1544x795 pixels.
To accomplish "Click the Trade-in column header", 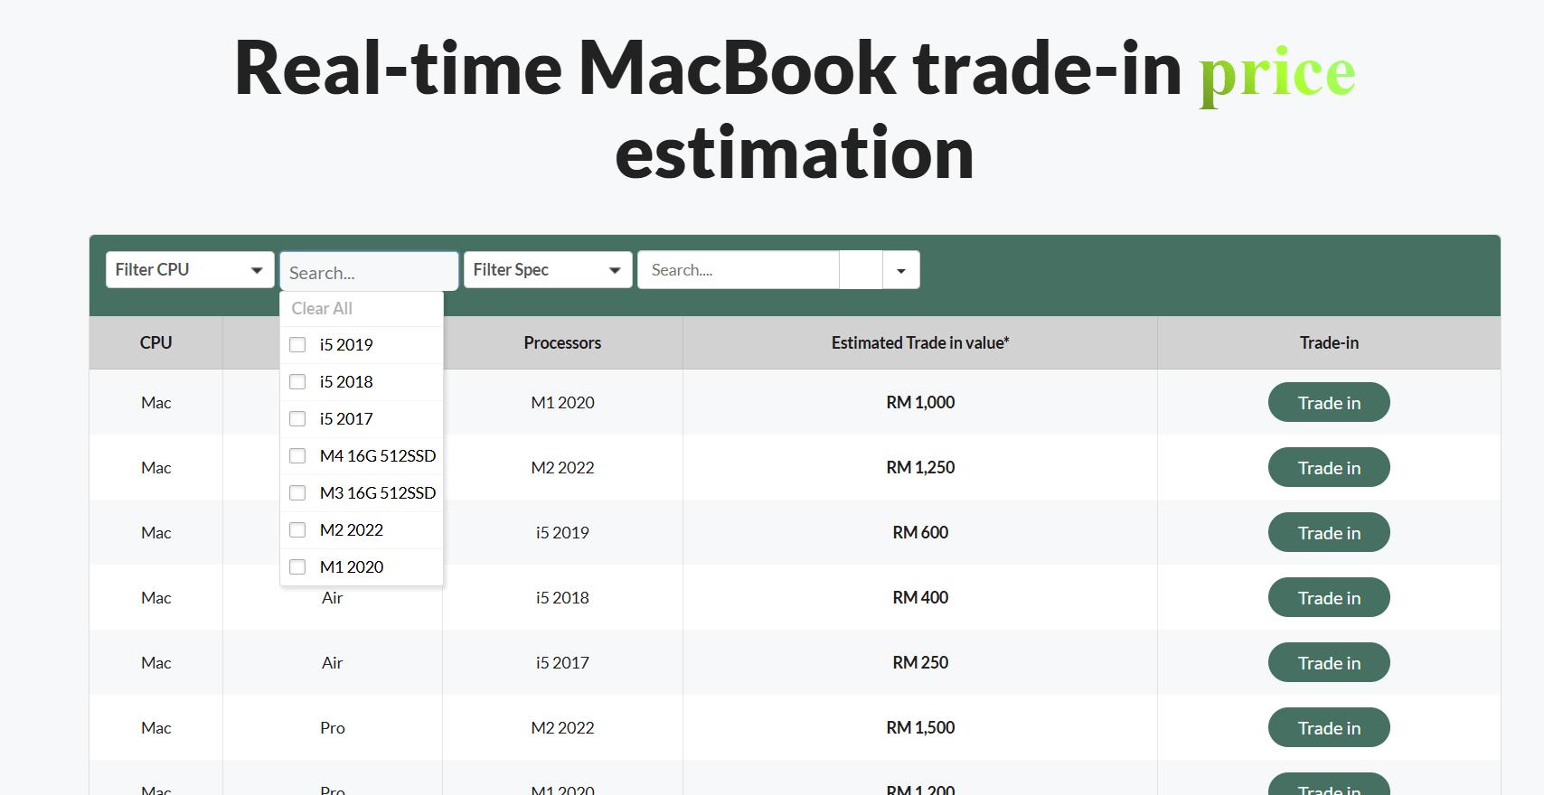I will [x=1329, y=343].
